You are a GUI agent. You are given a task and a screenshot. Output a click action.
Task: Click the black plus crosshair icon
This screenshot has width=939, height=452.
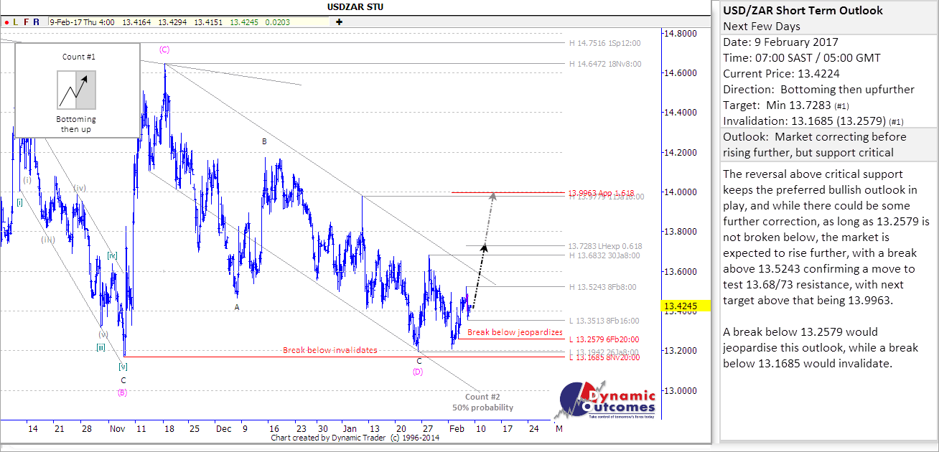tap(339, 22)
